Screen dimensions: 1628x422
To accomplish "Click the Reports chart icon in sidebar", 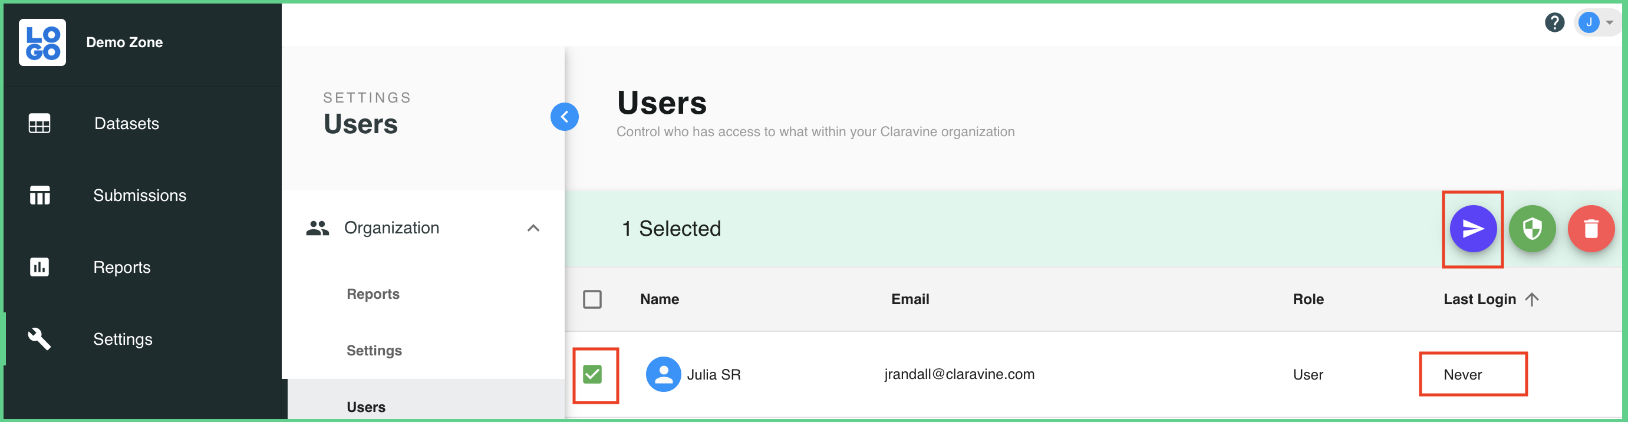I will pos(39,267).
